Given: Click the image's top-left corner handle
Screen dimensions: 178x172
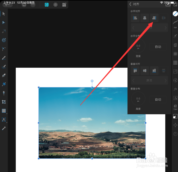Looking at the screenshot, I should [x=39, y=87].
